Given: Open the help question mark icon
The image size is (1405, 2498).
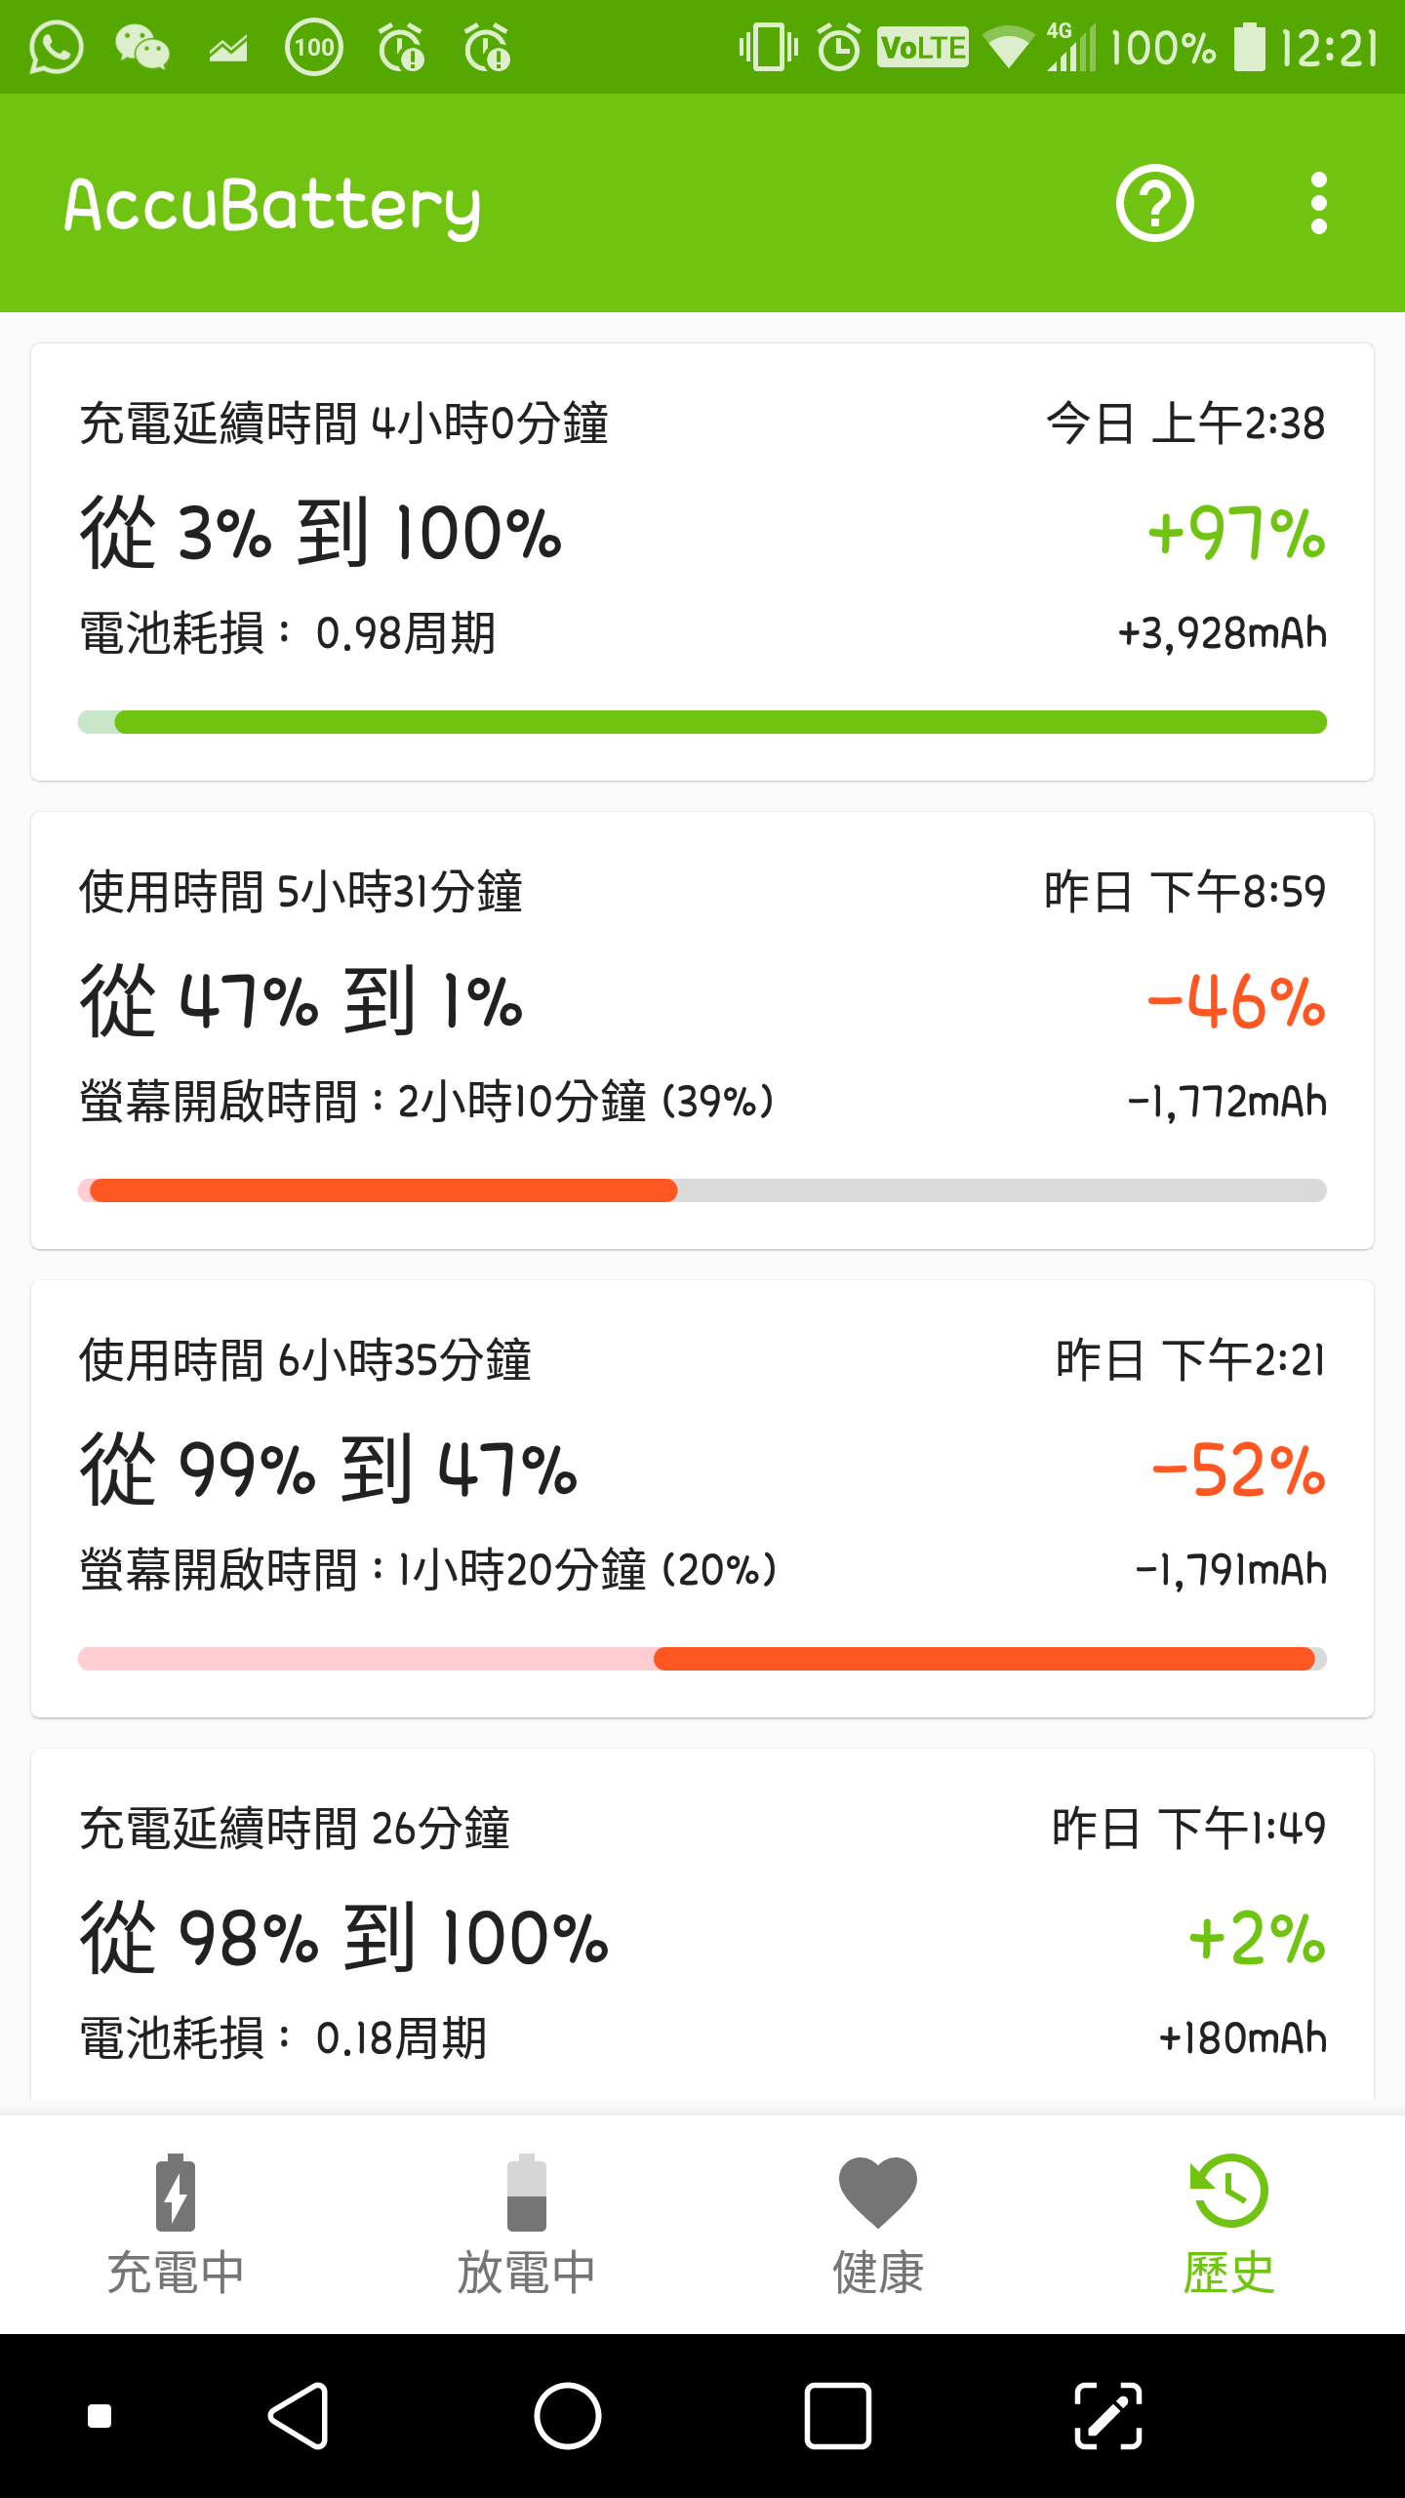Looking at the screenshot, I should (x=1154, y=203).
